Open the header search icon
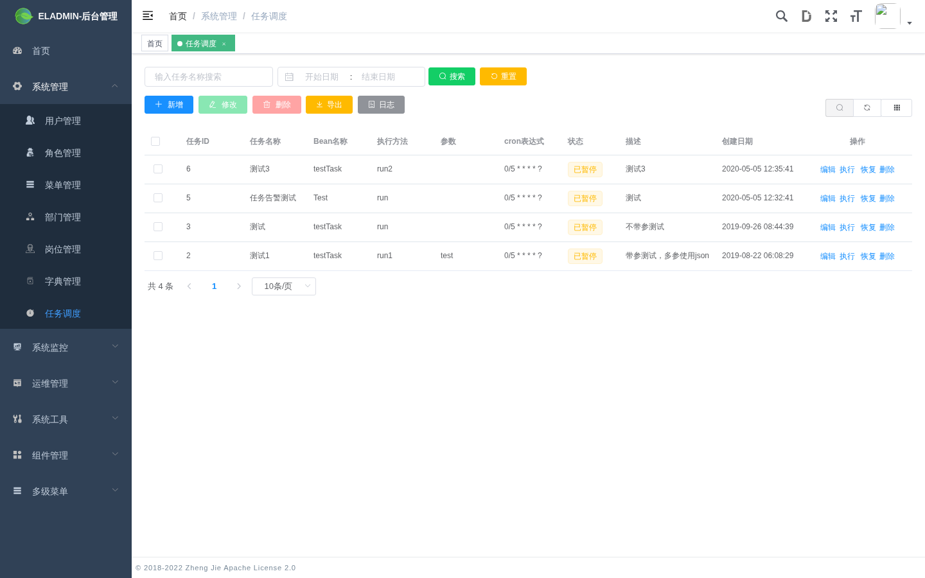This screenshot has width=925, height=578. [x=781, y=16]
